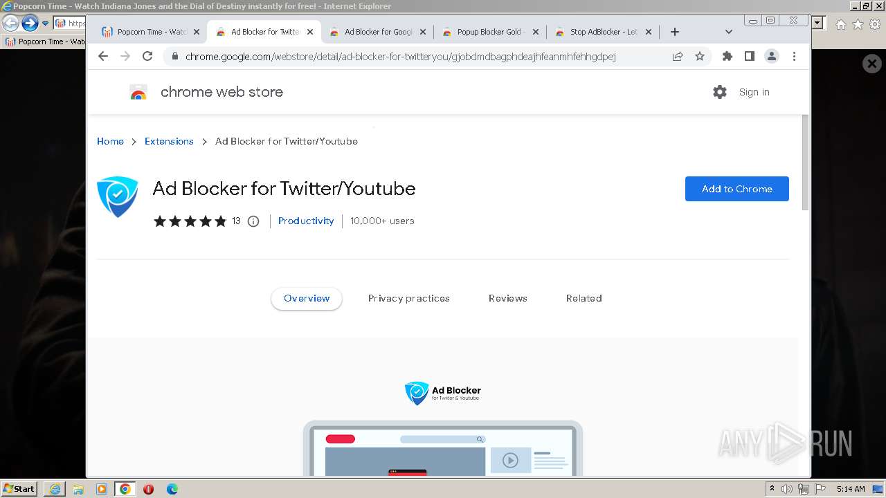Open Internet Explorer tools gear
This screenshot has height=498, width=886.
click(x=876, y=24)
